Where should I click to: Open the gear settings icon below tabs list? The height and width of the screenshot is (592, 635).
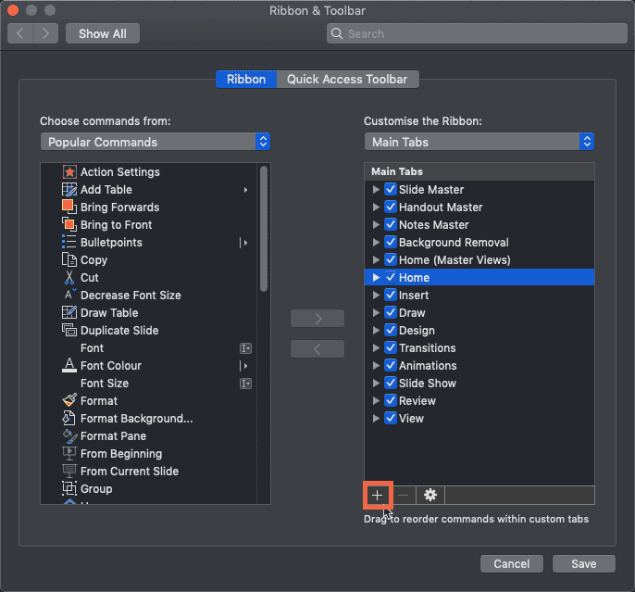point(430,496)
